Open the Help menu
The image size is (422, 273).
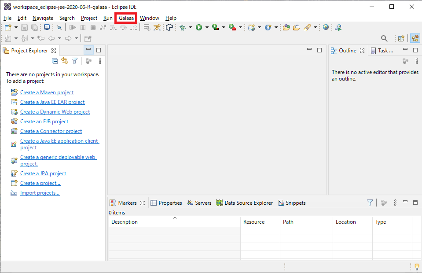(171, 18)
